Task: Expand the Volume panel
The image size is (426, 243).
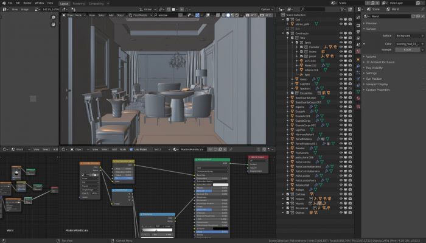Action: point(371,57)
